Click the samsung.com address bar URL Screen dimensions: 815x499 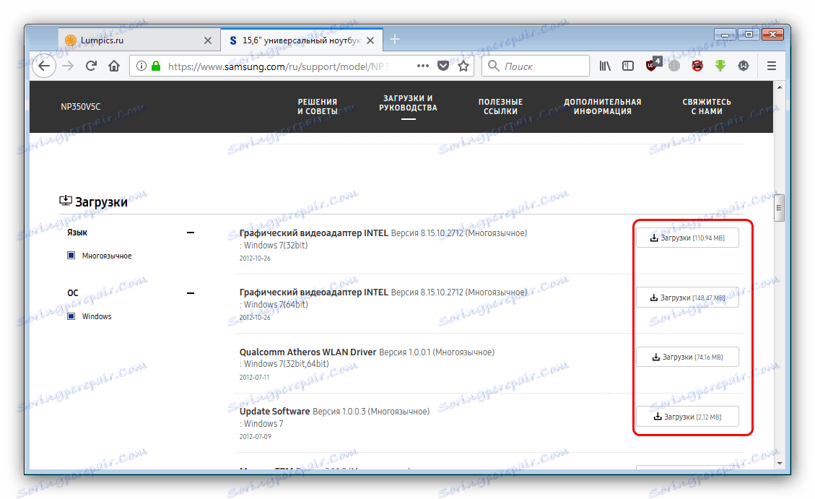pos(278,66)
